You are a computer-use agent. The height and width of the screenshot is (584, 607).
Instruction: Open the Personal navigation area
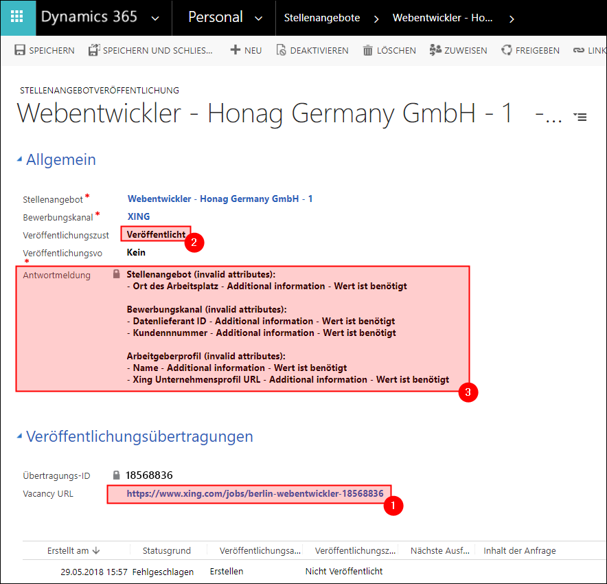pos(216,17)
